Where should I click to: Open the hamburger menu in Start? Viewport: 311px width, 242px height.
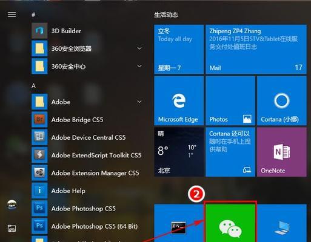click(12, 15)
